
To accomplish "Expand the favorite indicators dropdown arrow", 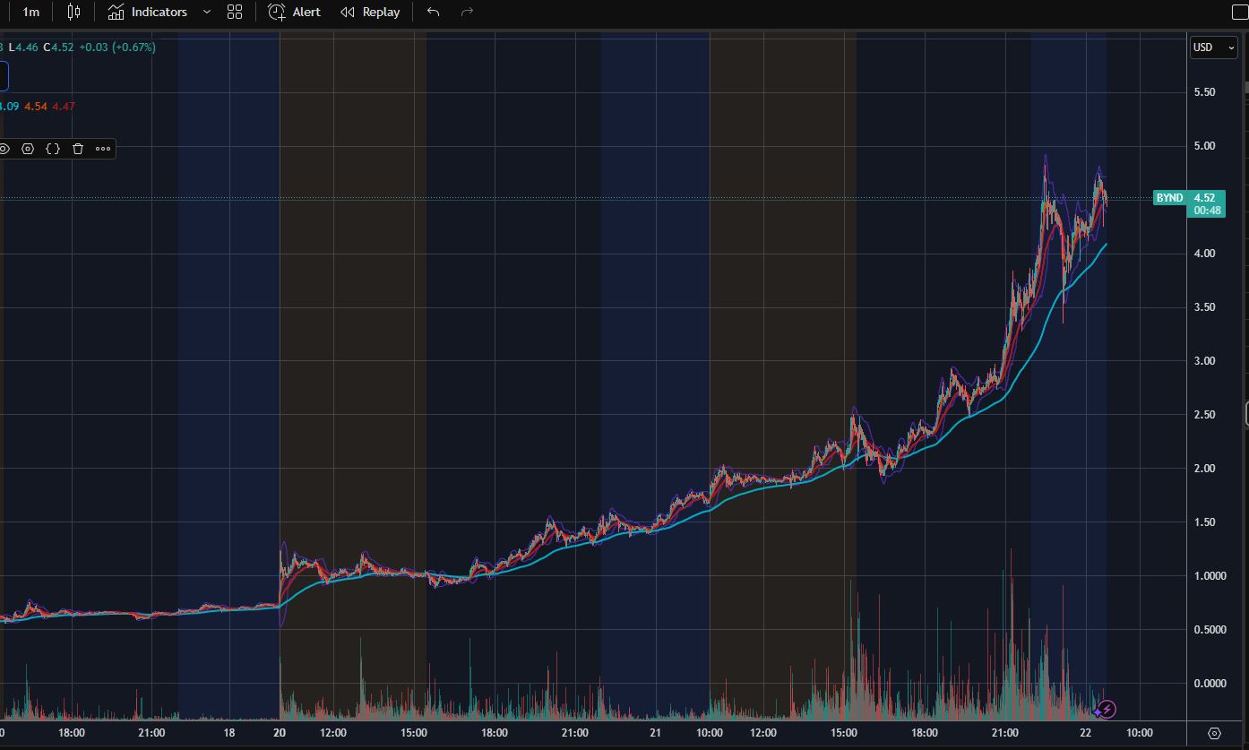I will 207,12.
